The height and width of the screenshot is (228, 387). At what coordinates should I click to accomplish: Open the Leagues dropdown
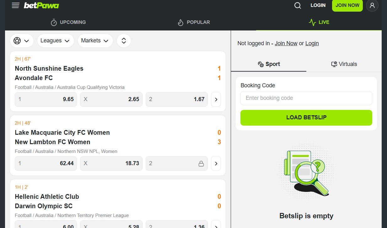click(56, 41)
